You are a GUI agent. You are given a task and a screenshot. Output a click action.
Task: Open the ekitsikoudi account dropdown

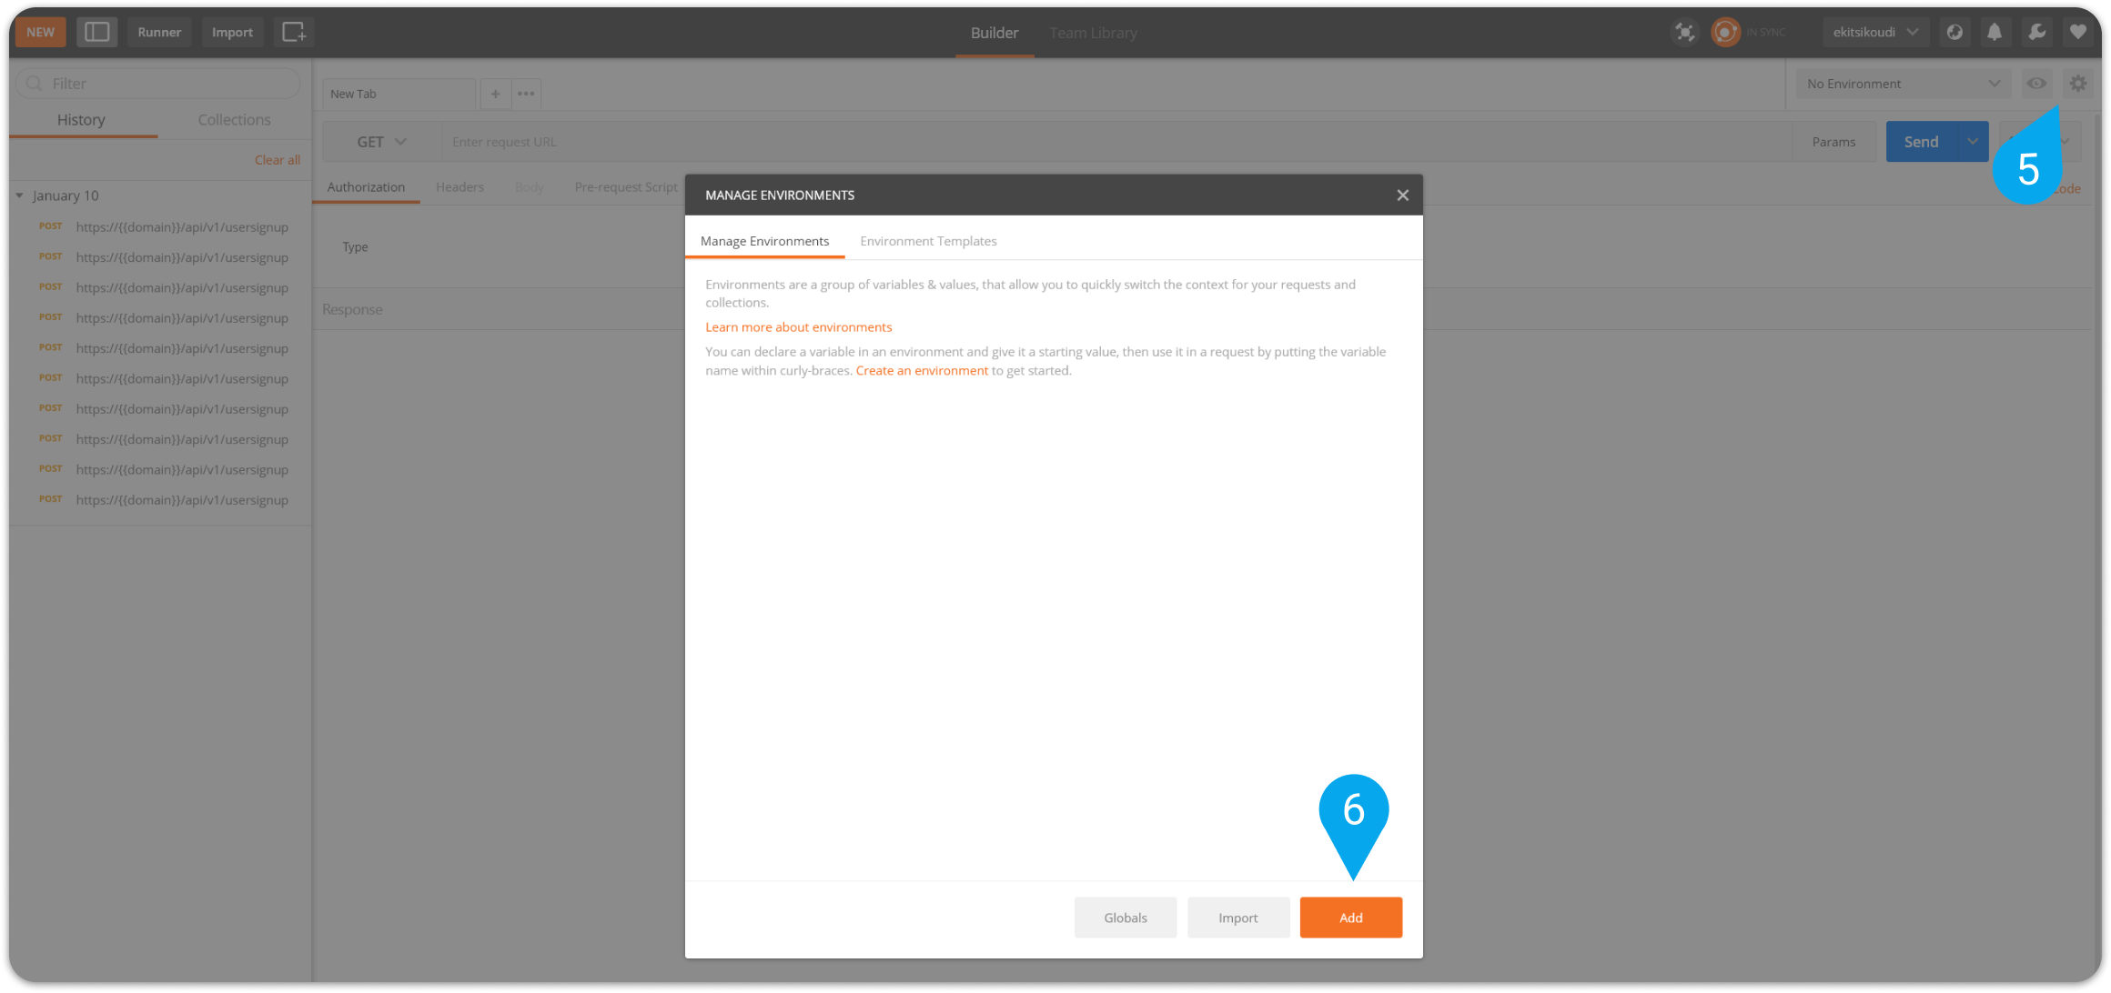coord(1874,32)
